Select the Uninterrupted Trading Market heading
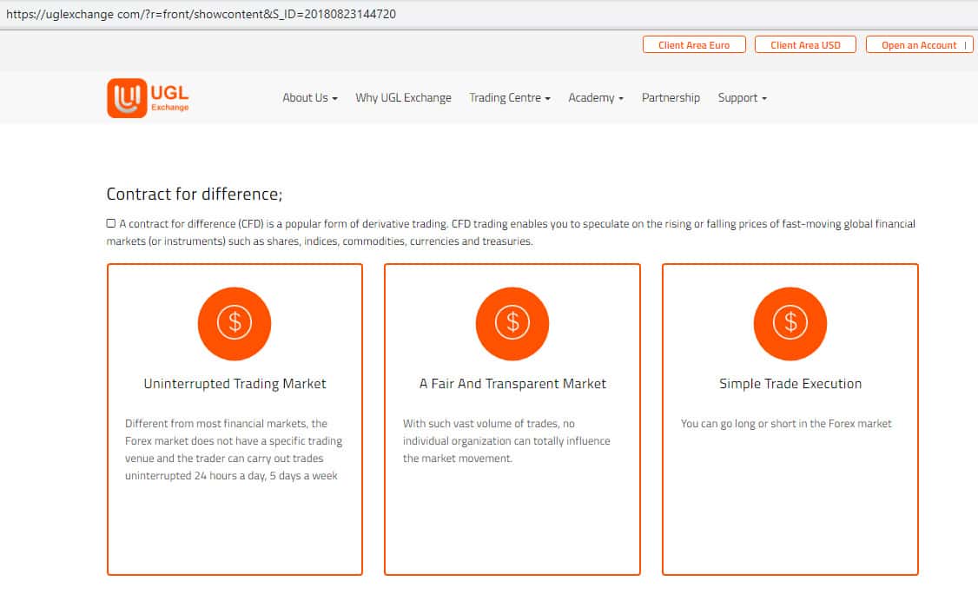 click(235, 384)
